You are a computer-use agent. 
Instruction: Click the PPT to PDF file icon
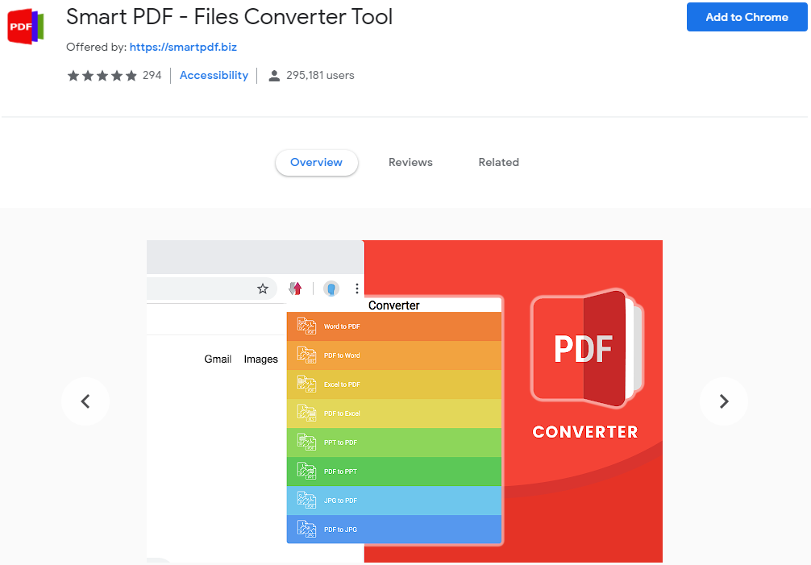306,442
